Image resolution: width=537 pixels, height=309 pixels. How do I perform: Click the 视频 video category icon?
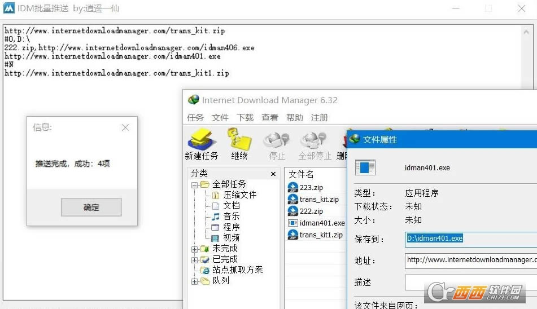215,238
